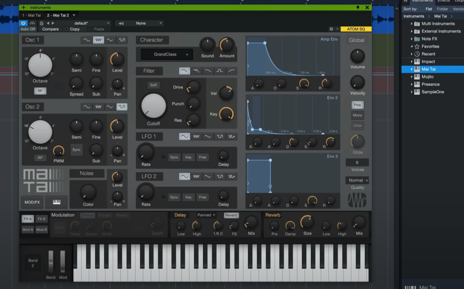Choose the first Filter type icon

pyautogui.click(x=184, y=71)
